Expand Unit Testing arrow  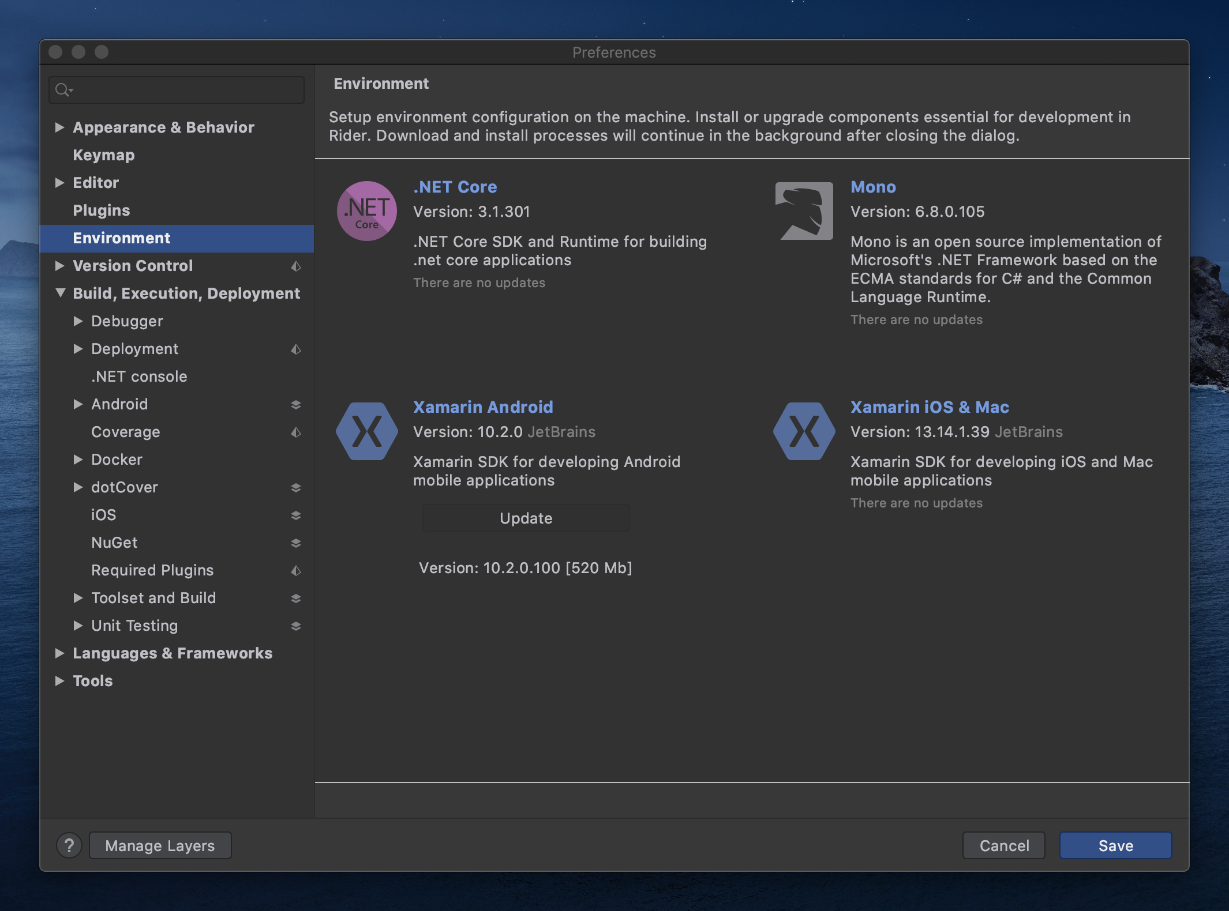tap(78, 626)
